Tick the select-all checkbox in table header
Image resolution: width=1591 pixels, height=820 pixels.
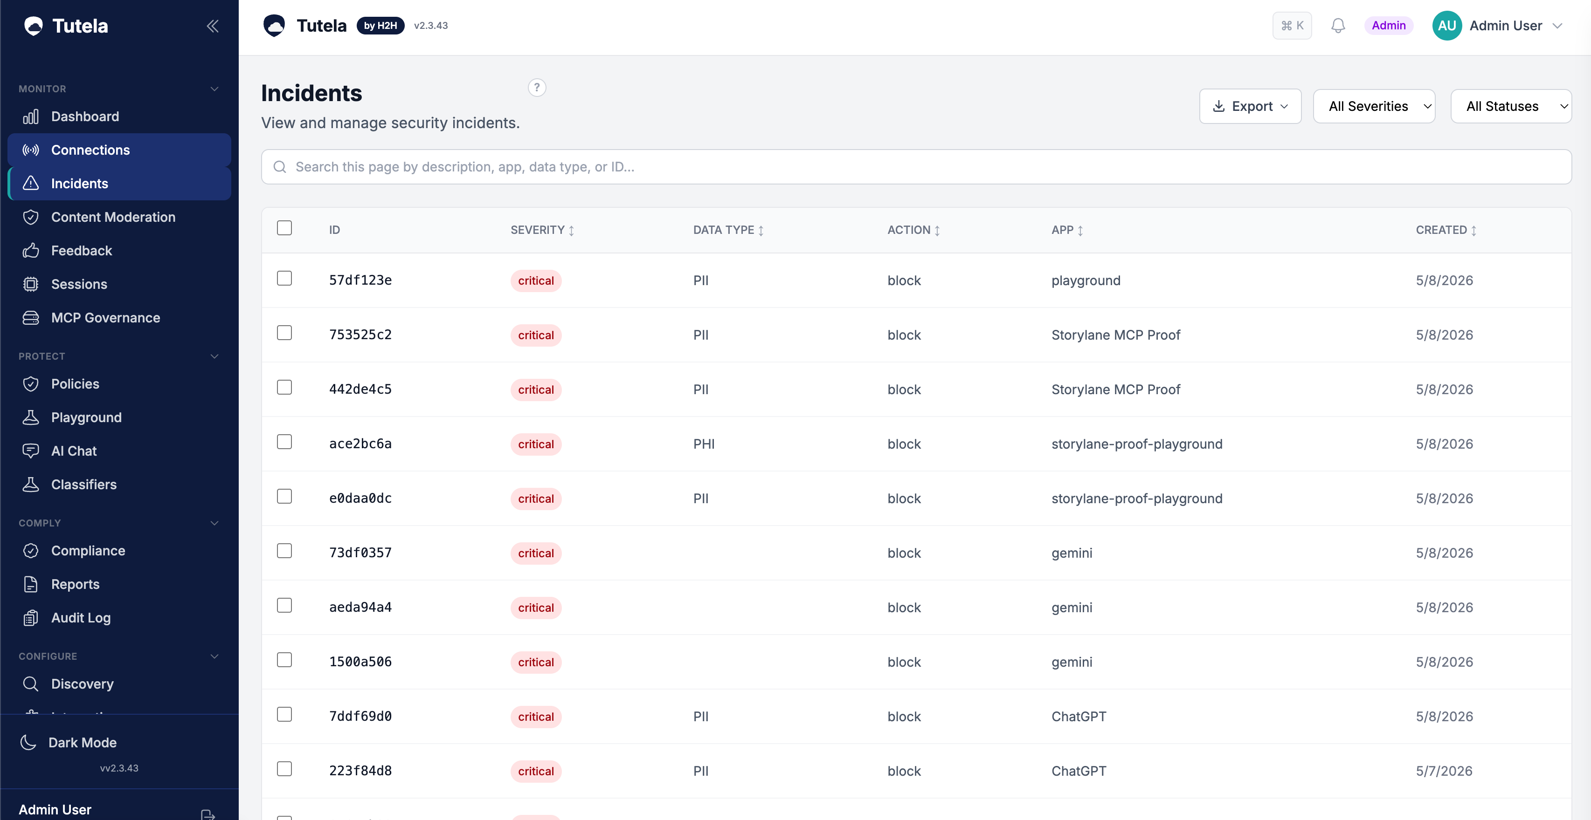pos(284,228)
